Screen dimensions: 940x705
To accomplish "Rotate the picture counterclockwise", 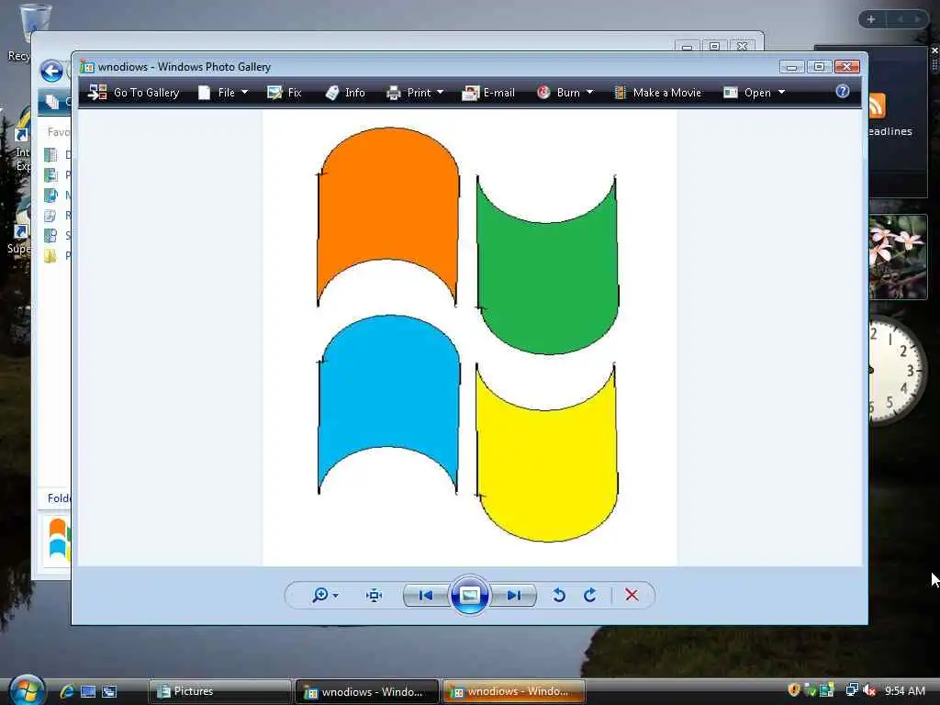I will pos(559,595).
